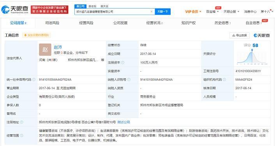This screenshot has width=275, height=146.
Task: Switch to the 历史信息 tab
Action: pyautogui.click(x=222, y=23)
